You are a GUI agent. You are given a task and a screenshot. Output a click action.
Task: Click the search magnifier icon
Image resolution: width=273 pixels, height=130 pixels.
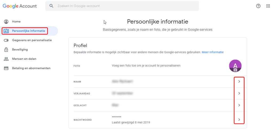coord(51,6)
